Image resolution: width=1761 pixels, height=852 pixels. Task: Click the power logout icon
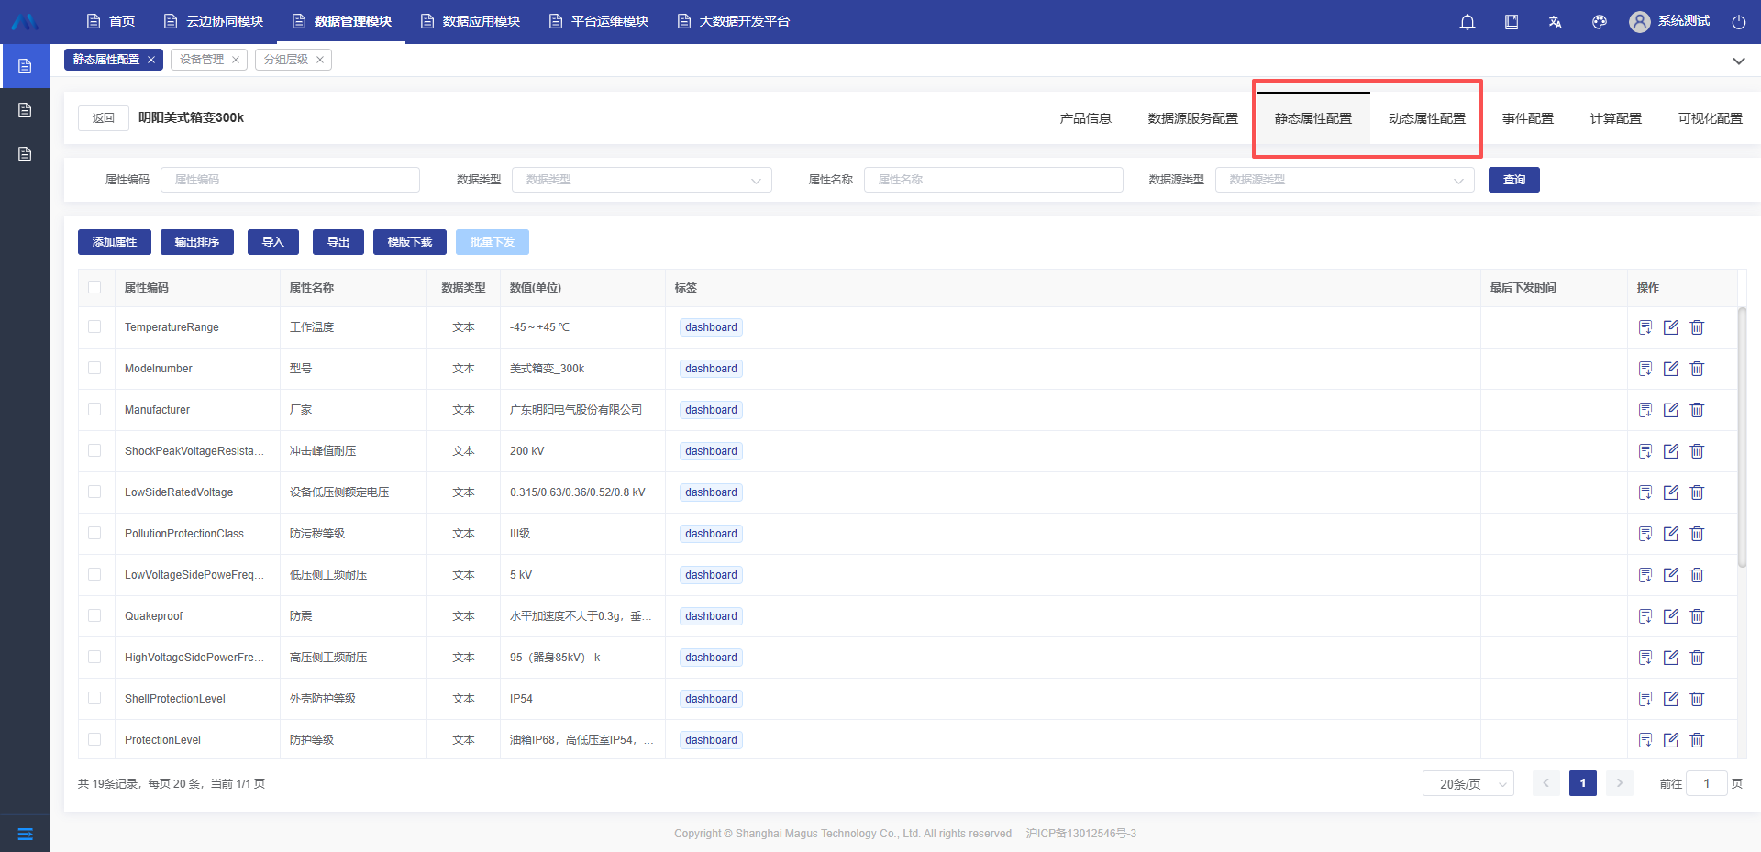click(x=1739, y=22)
